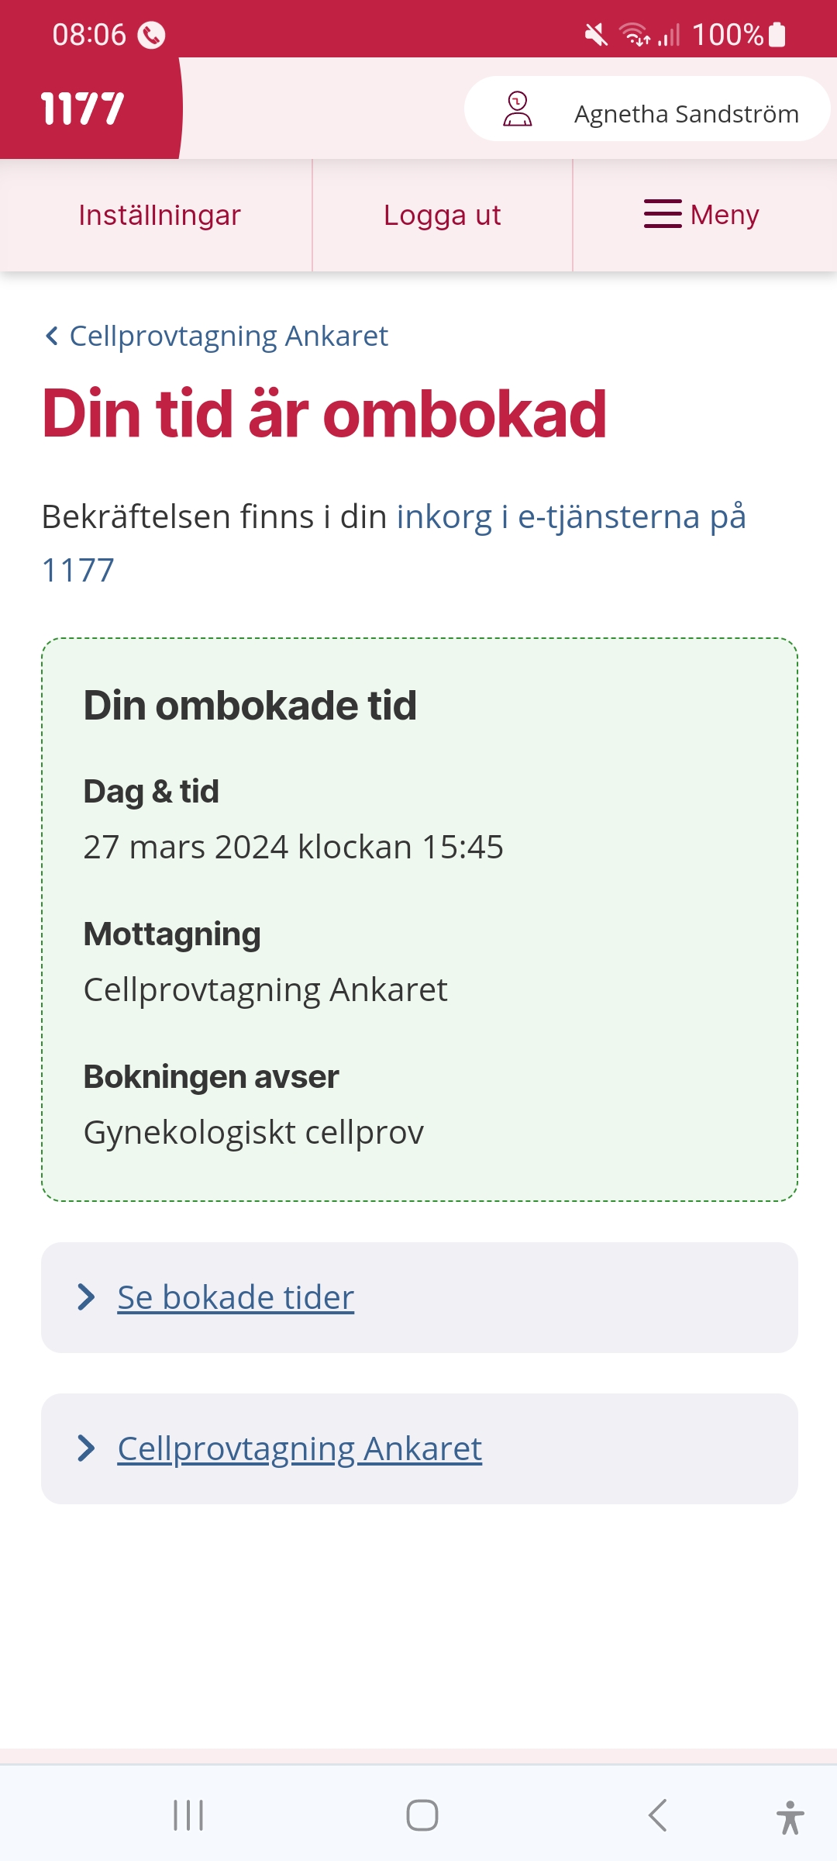
Task: Tap the chevron before the lower Cellprovtagning Ankaret link
Action: [86, 1448]
